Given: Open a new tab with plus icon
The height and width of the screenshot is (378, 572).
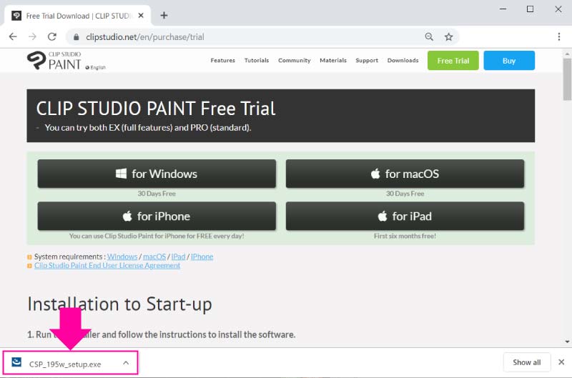Looking at the screenshot, I should 164,15.
